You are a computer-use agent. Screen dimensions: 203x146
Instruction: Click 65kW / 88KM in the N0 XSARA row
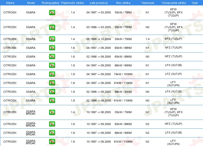point(123,57)
